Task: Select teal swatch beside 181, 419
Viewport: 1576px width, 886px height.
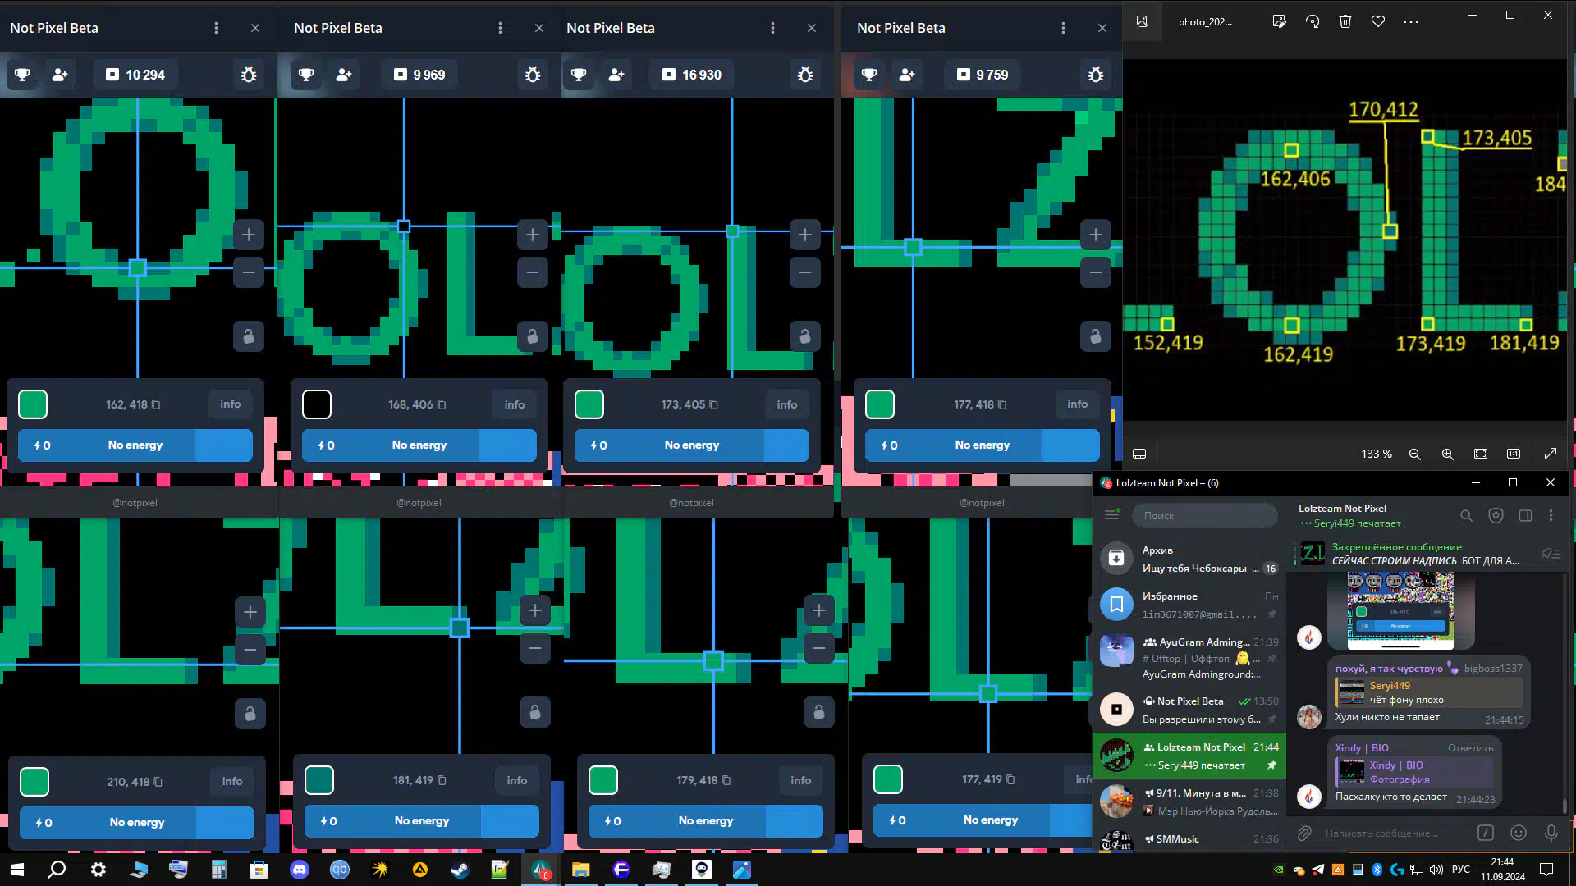Action: (x=319, y=780)
